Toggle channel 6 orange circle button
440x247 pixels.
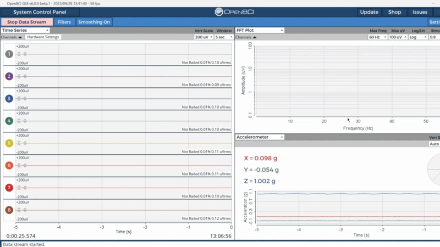tap(9, 165)
